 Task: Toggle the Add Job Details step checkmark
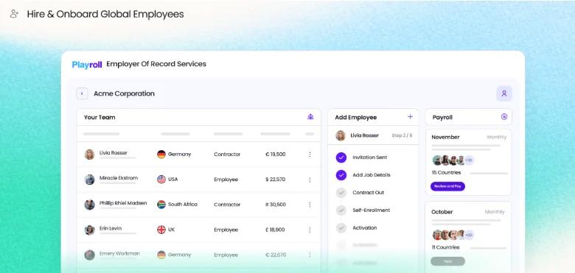tap(341, 175)
